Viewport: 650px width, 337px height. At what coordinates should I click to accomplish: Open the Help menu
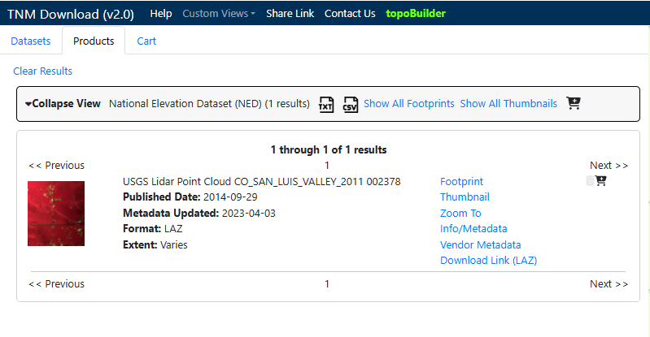pos(161,14)
